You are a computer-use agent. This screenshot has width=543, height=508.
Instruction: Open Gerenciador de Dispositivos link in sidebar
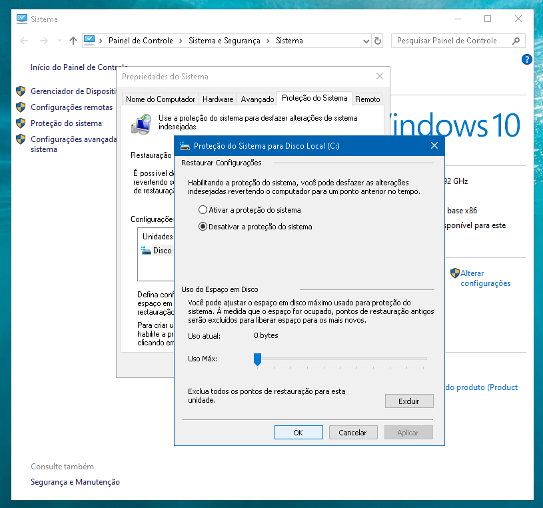coord(73,91)
